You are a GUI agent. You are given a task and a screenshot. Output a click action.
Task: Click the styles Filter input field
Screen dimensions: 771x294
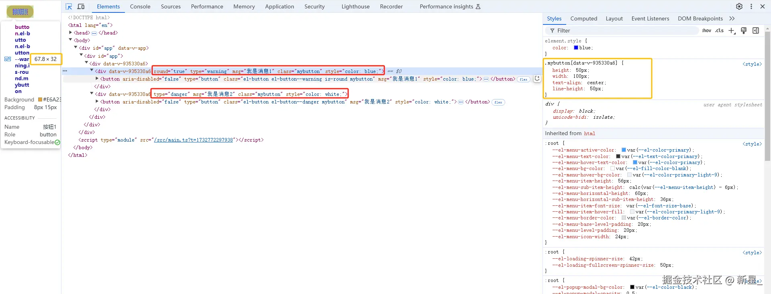pyautogui.click(x=622, y=30)
